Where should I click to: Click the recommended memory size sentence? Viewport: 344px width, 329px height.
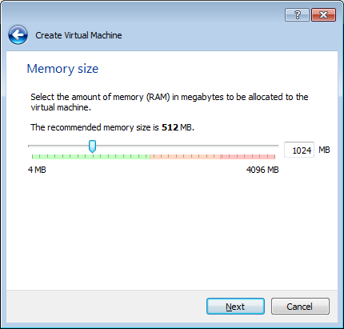[x=112, y=127]
